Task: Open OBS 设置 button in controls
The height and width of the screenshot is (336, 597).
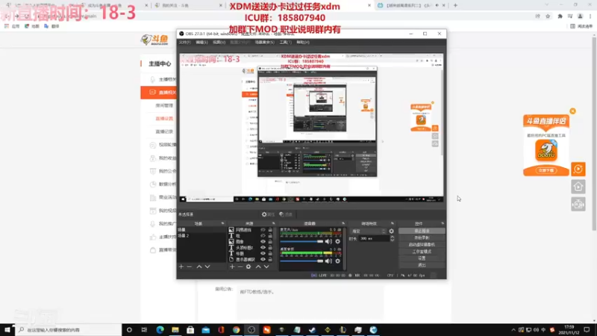Action: click(422, 258)
